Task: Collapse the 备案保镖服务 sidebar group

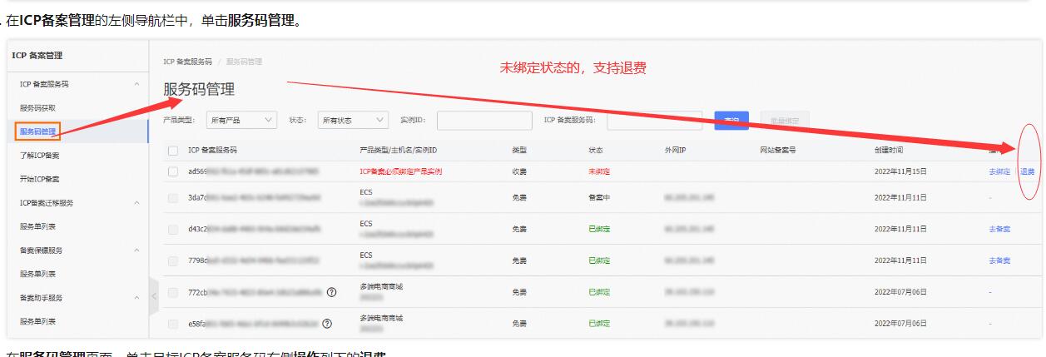Action: point(136,250)
